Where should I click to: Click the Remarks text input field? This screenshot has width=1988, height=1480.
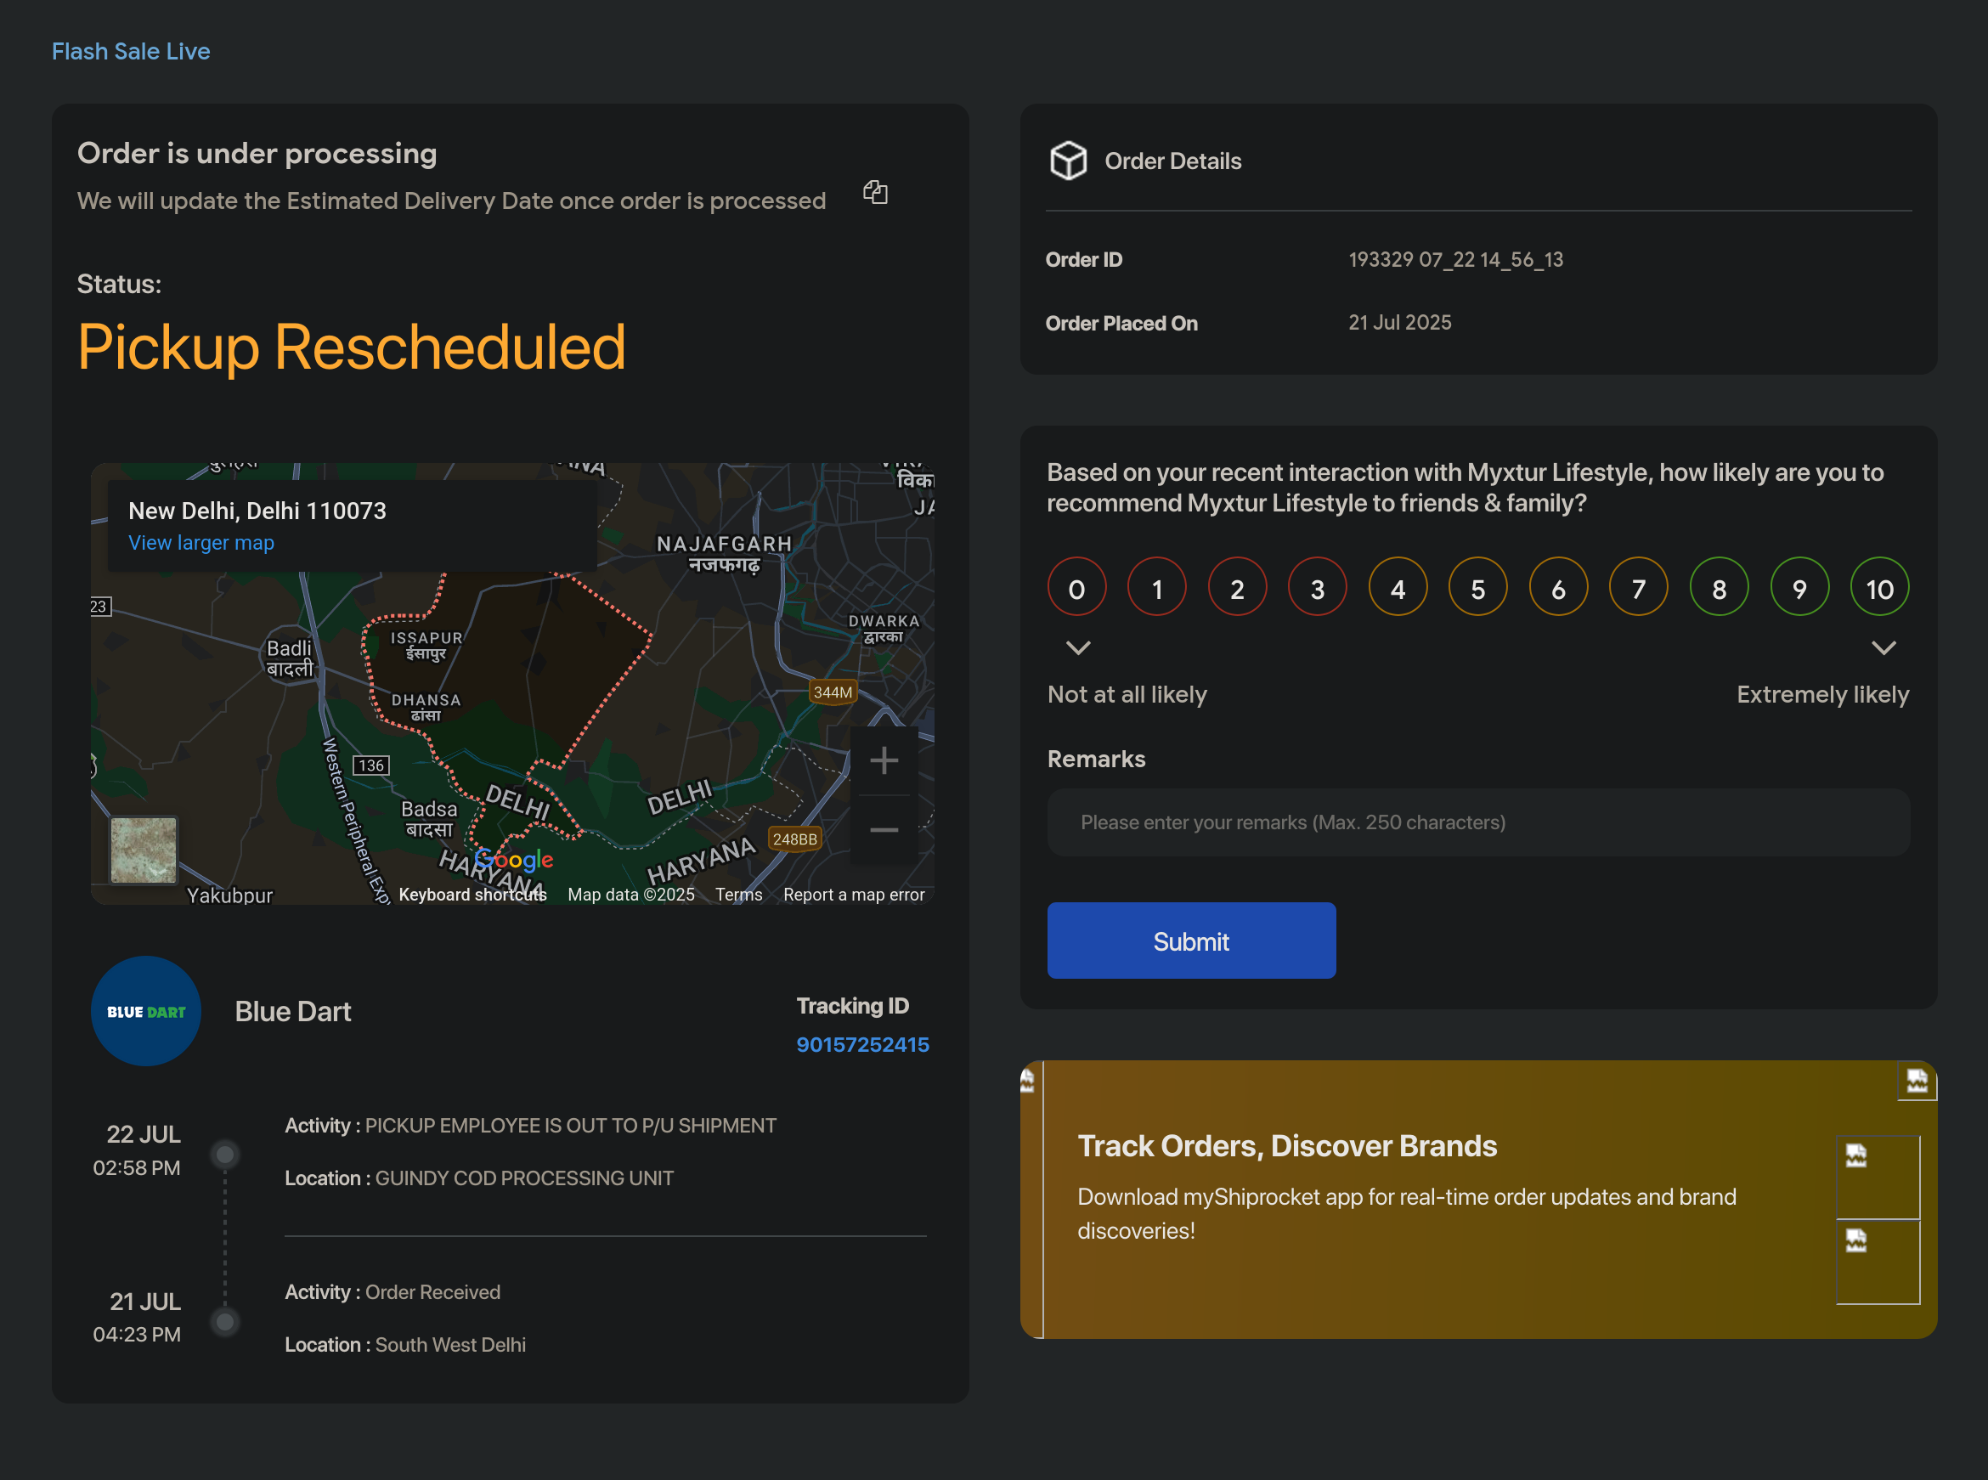(1477, 822)
